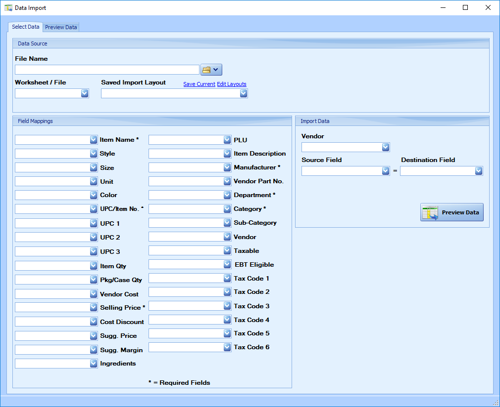The image size is (500, 407).
Task: Click the File Name text field
Action: tap(107, 70)
